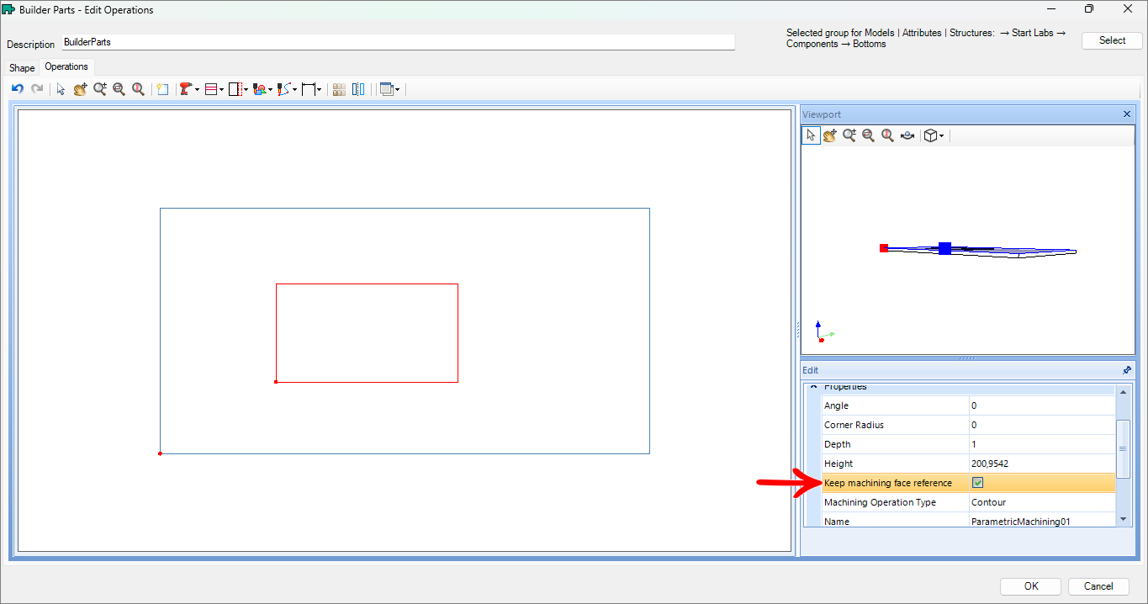Screen dimensions: 1148x604
Task: Open the dimension tool dropdown
Action: coord(319,88)
